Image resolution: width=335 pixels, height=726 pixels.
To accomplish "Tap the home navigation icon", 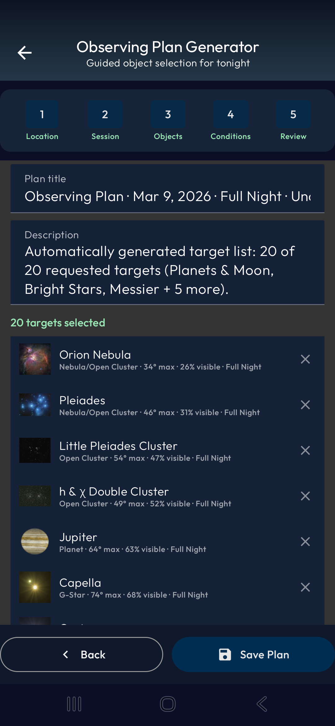I will pos(167,703).
